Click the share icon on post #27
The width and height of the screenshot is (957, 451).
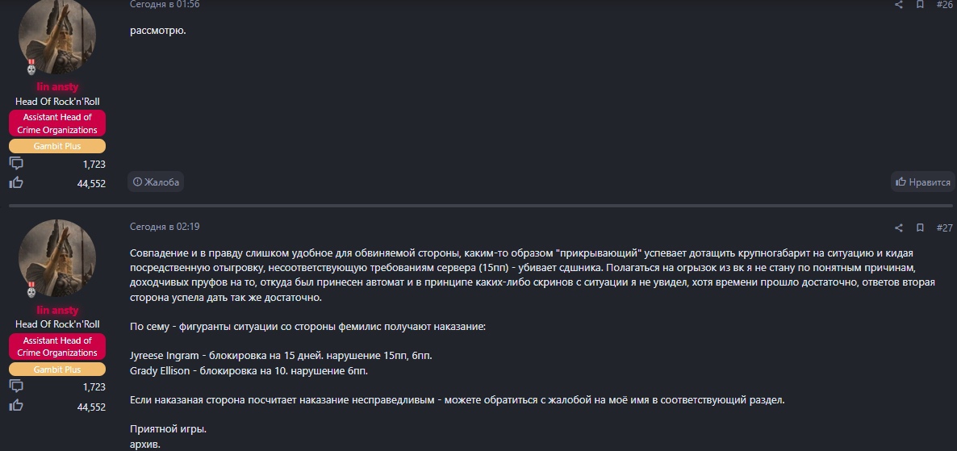899,228
